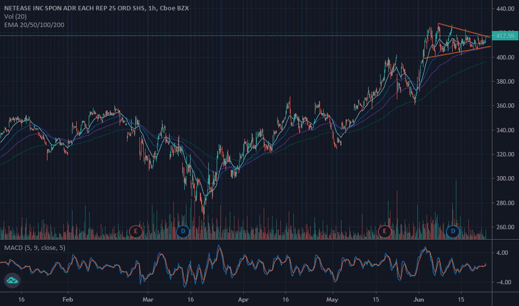519x306 pixels.
Task: Select the upper orange triangle trendline
Action: point(464,31)
